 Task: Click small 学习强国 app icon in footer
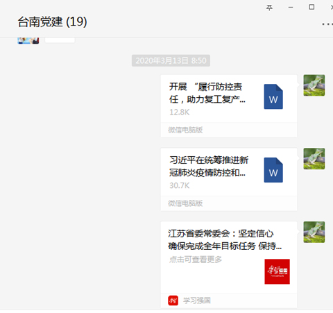pos(173,301)
